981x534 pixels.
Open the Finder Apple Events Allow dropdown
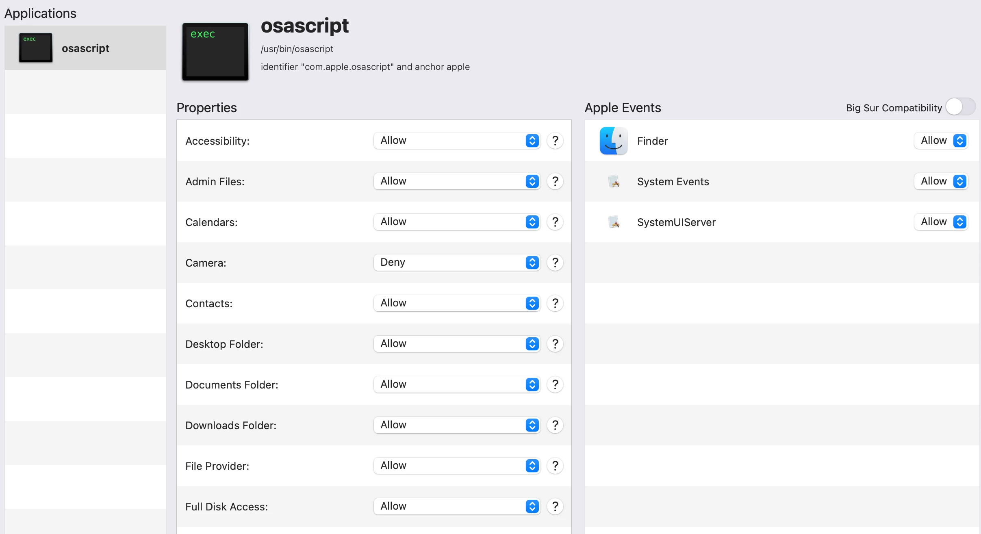941,141
